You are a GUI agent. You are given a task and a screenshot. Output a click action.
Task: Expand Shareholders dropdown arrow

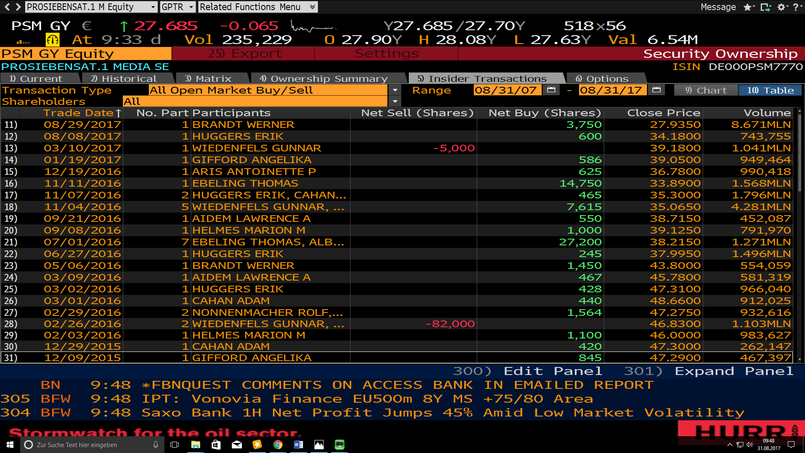[395, 102]
